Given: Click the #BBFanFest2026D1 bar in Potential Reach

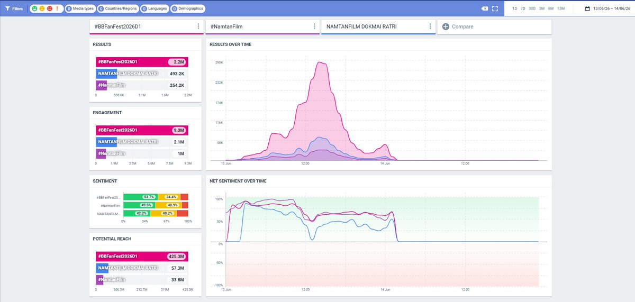Looking at the screenshot, I should [x=142, y=256].
